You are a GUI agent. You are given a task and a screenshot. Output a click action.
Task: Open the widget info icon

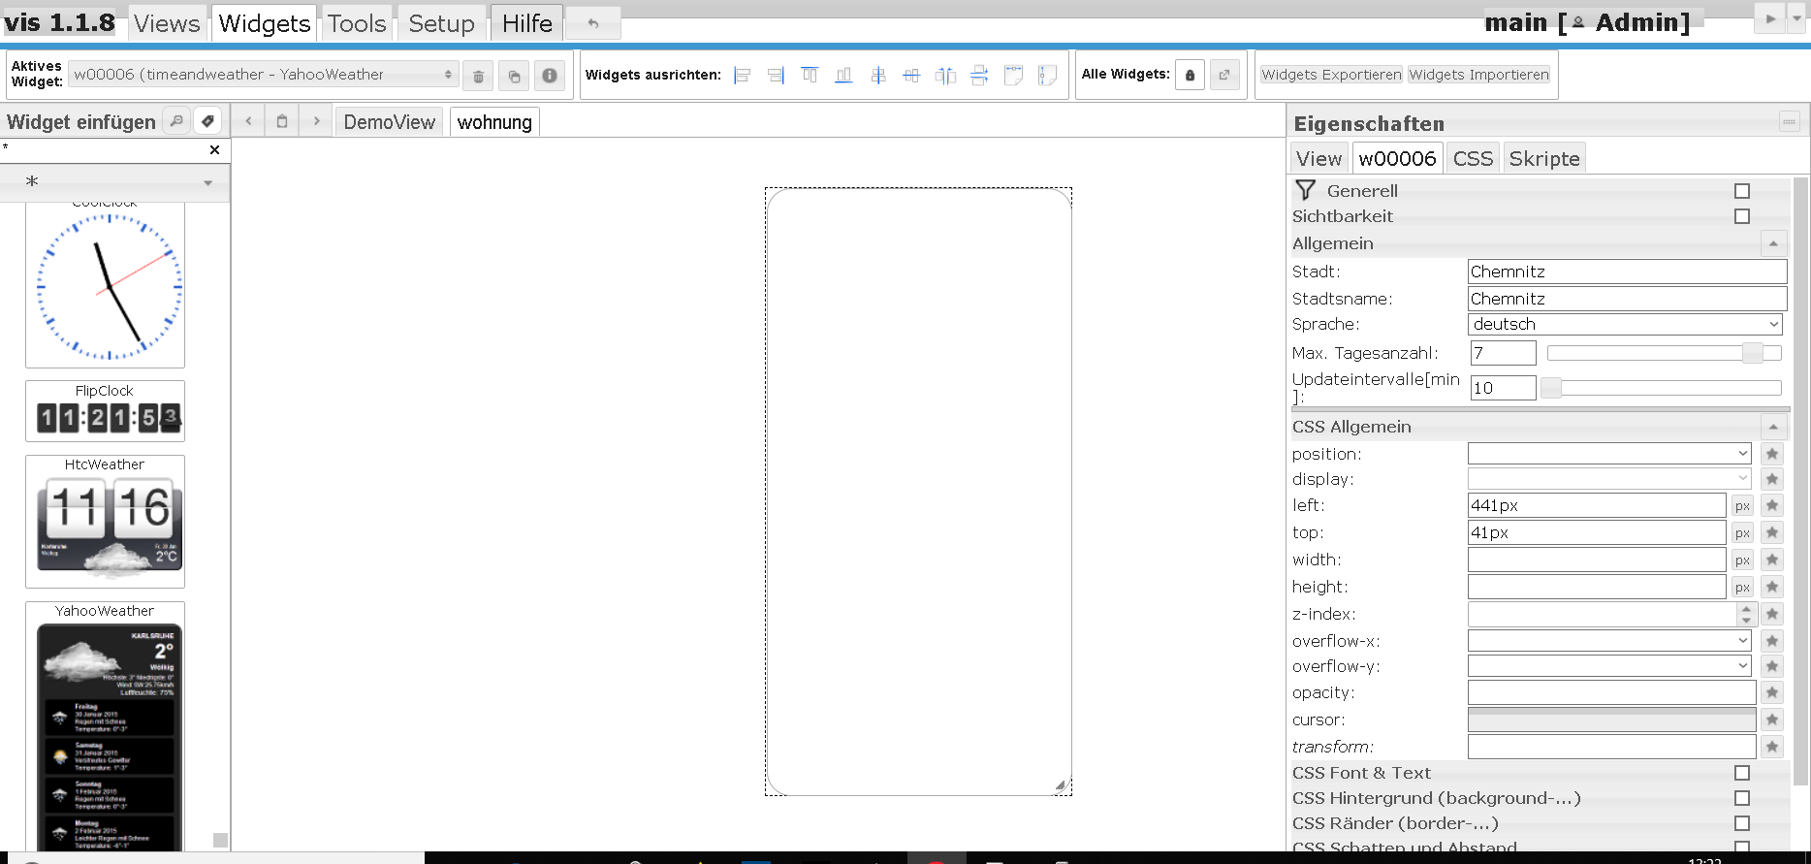550,76
